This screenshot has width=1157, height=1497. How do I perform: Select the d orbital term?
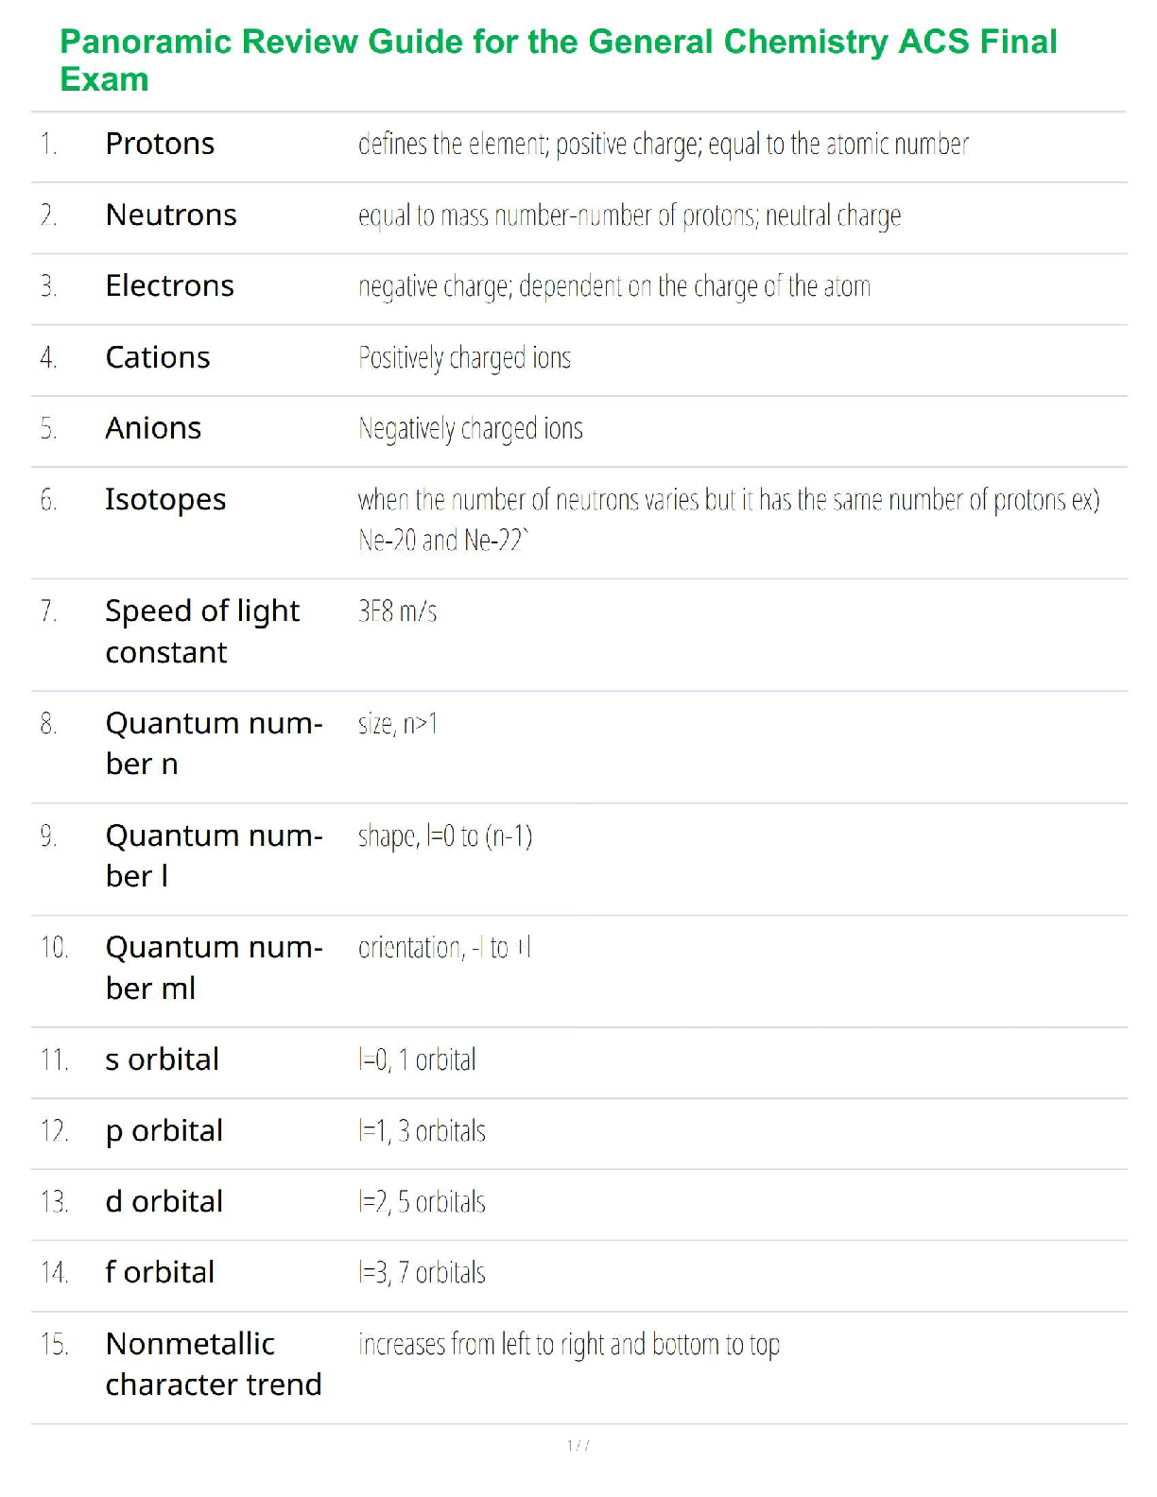click(164, 1201)
